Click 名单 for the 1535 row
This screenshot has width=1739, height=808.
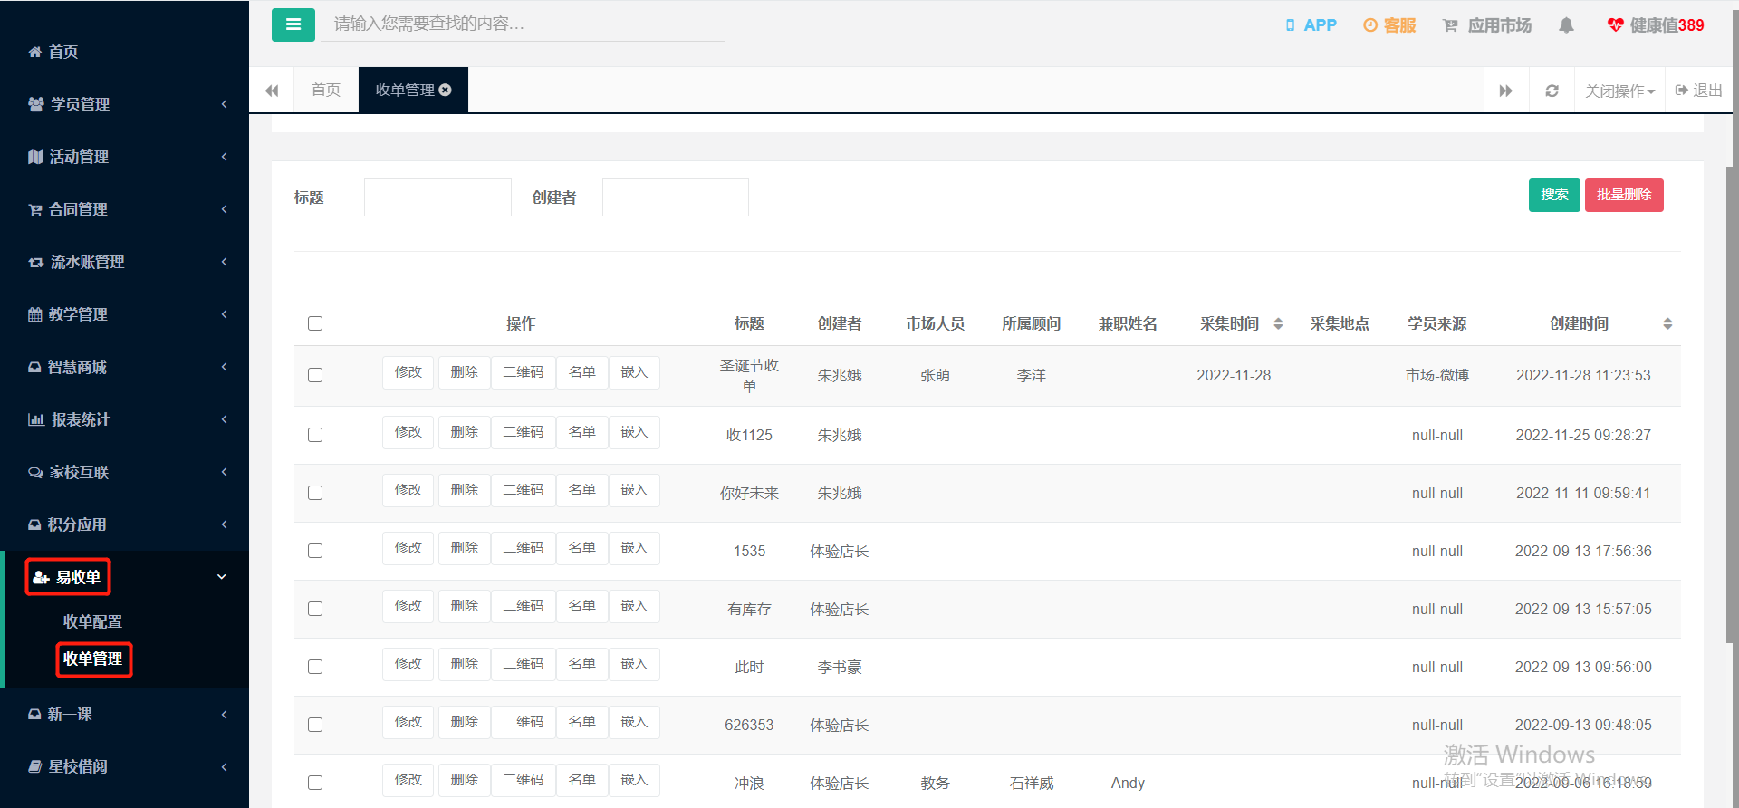click(x=582, y=548)
